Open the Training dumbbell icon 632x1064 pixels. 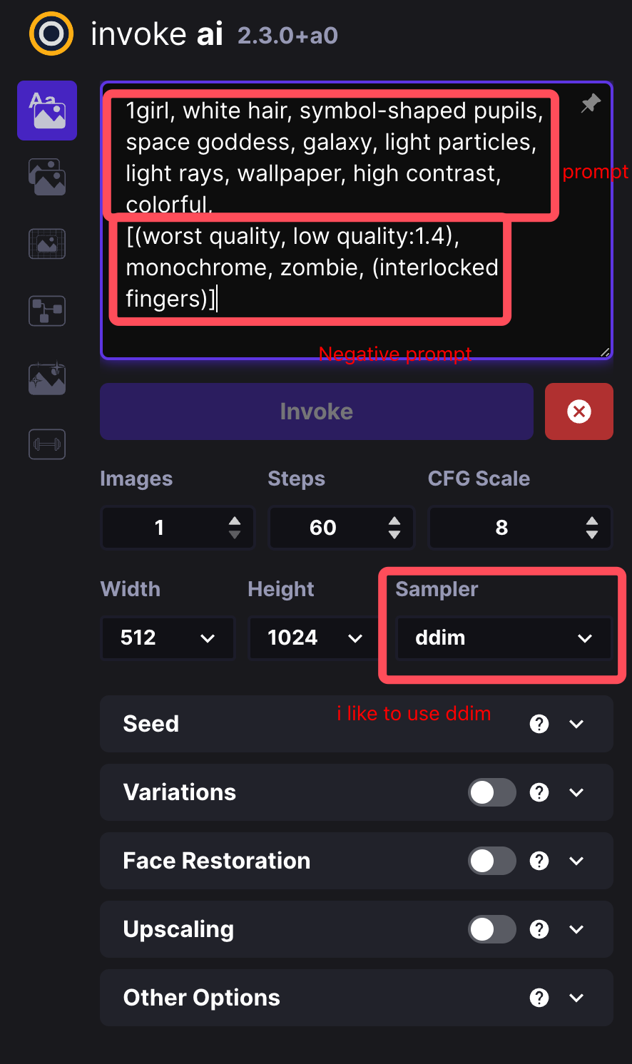coord(47,444)
